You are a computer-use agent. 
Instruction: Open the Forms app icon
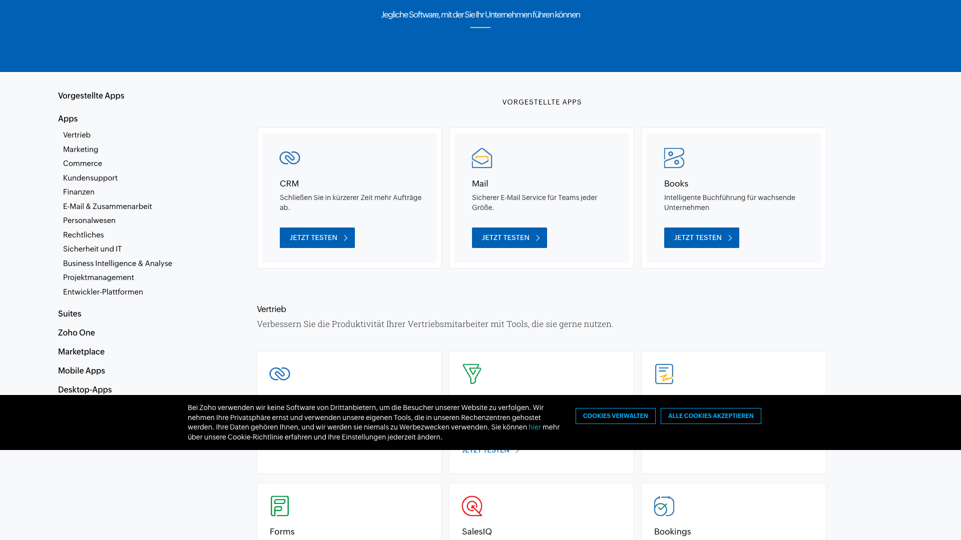coord(280,505)
